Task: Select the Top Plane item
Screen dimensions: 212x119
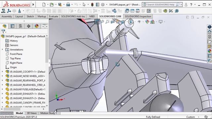Action: tap(15, 59)
